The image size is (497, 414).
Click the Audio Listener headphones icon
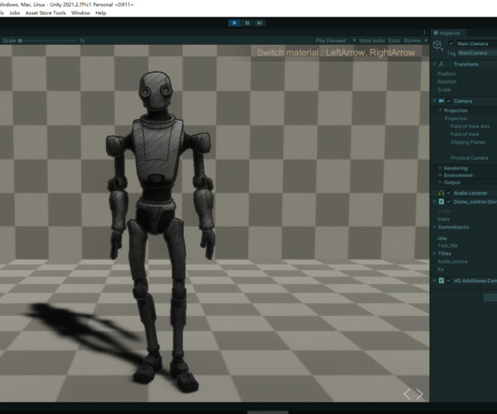442,192
